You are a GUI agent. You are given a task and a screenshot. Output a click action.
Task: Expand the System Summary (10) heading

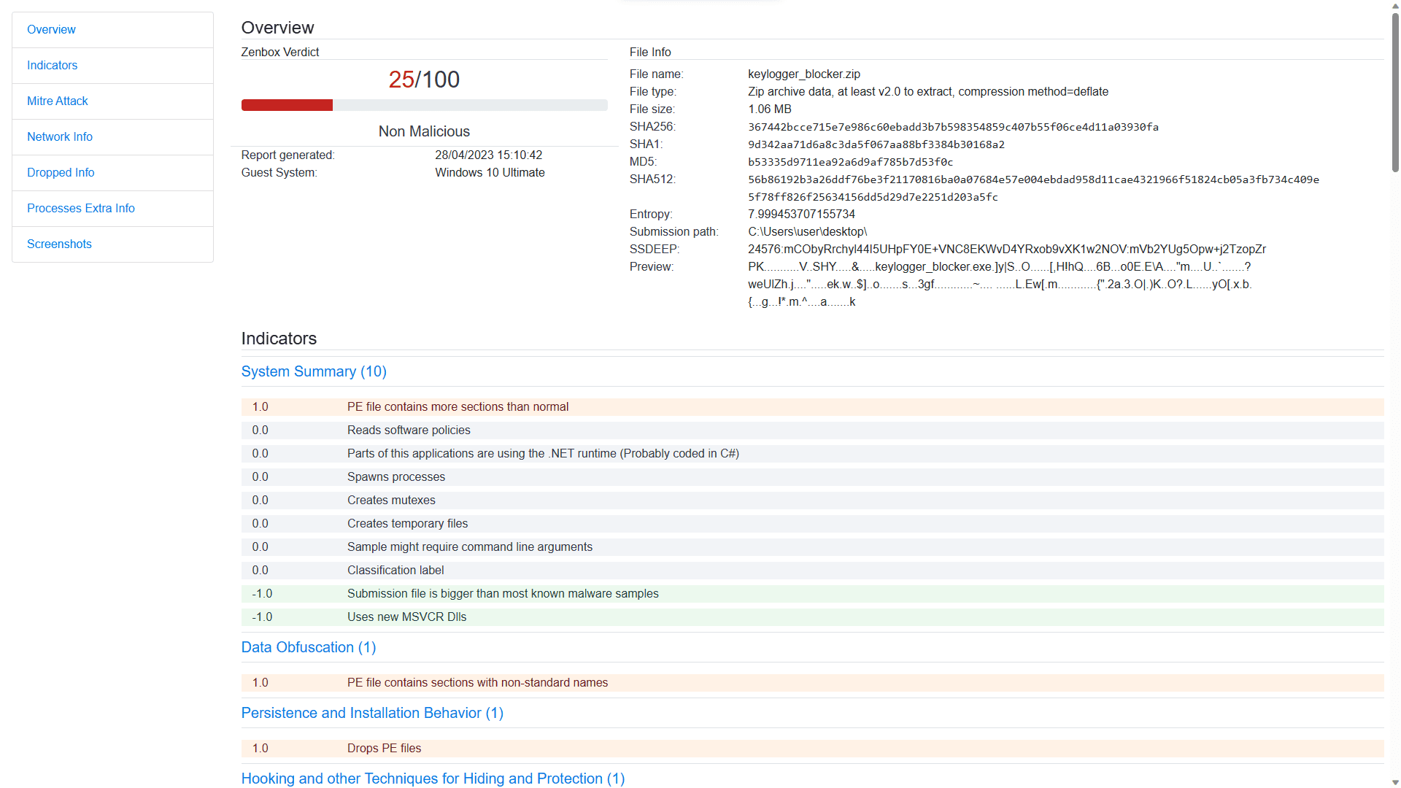[x=314, y=371]
